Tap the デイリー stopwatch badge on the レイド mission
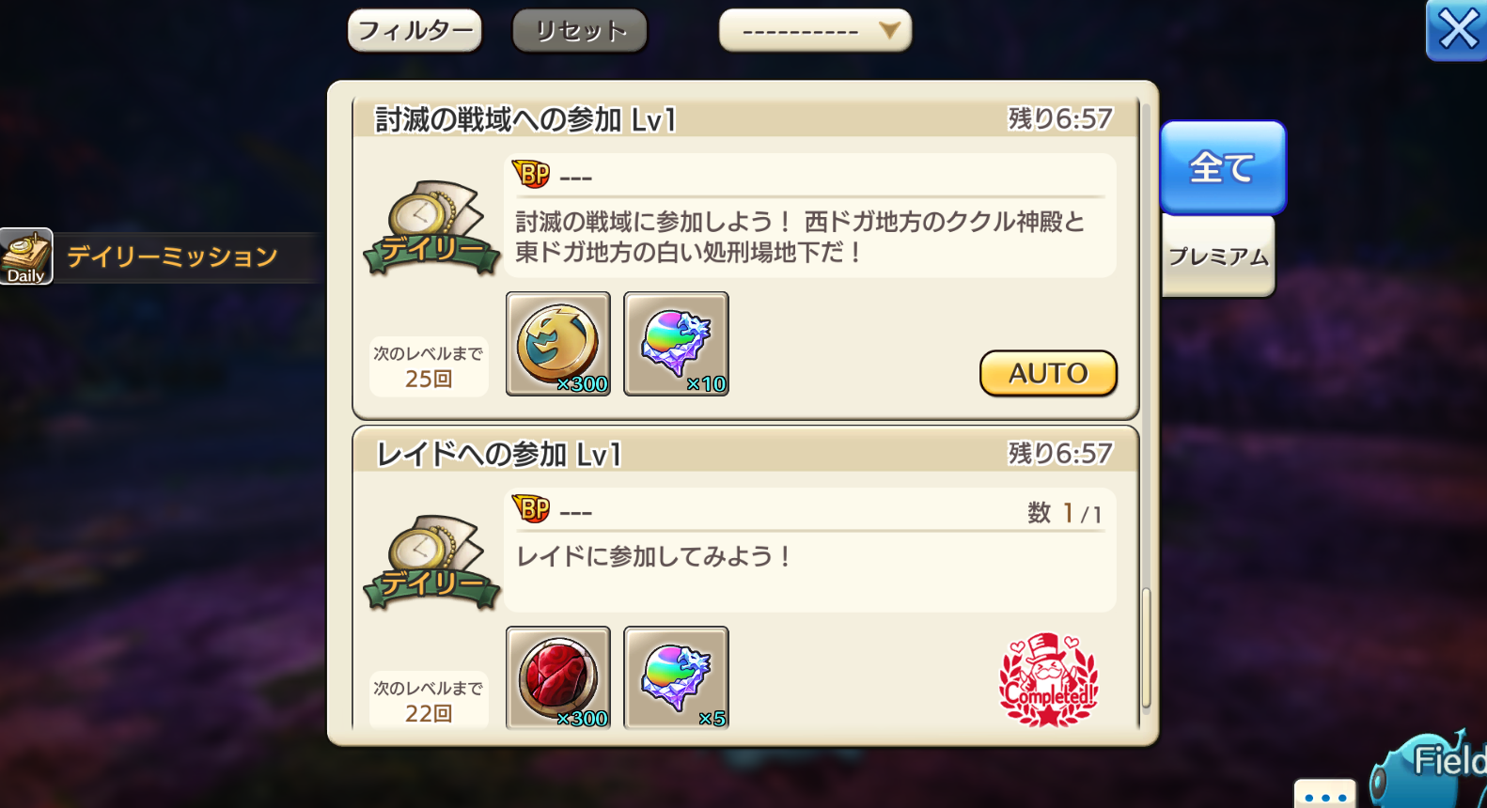1487x808 pixels. pos(430,563)
